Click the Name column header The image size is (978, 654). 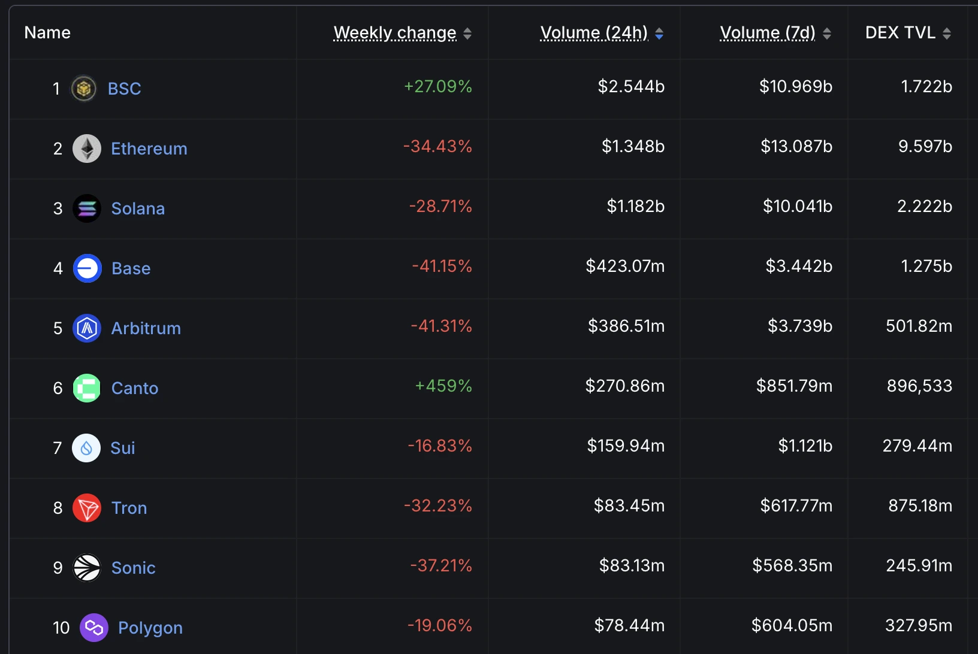point(47,33)
